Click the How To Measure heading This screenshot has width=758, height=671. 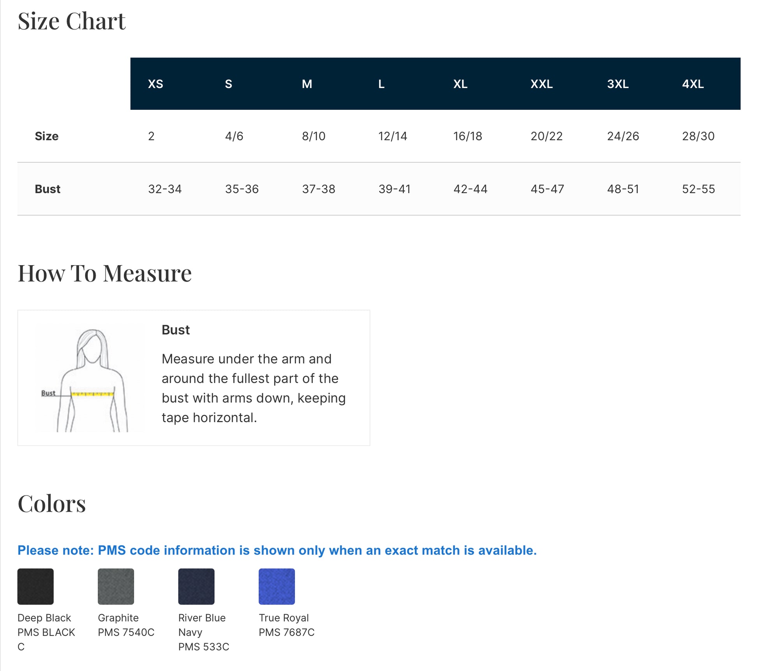(x=104, y=273)
